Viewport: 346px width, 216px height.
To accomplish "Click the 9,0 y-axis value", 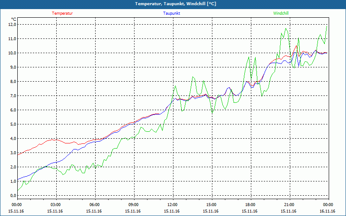I will 13,67.
